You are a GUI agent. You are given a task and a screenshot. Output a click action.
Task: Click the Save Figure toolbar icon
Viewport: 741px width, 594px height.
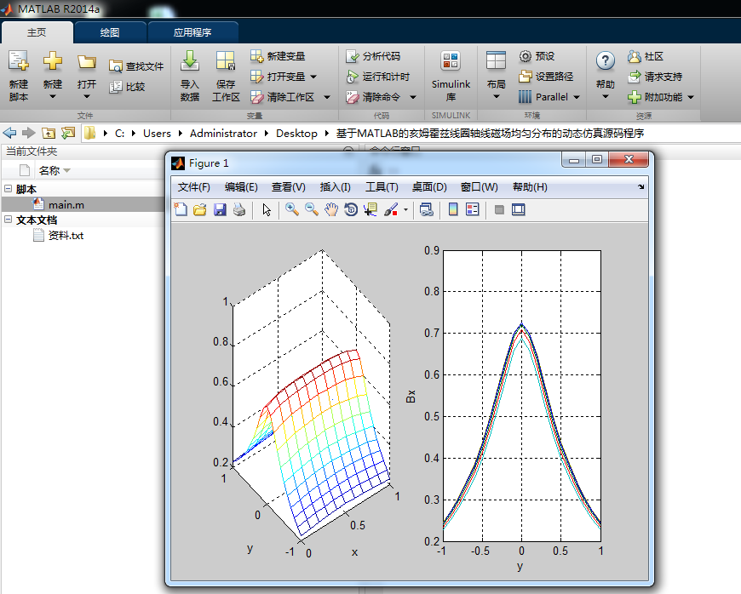220,209
